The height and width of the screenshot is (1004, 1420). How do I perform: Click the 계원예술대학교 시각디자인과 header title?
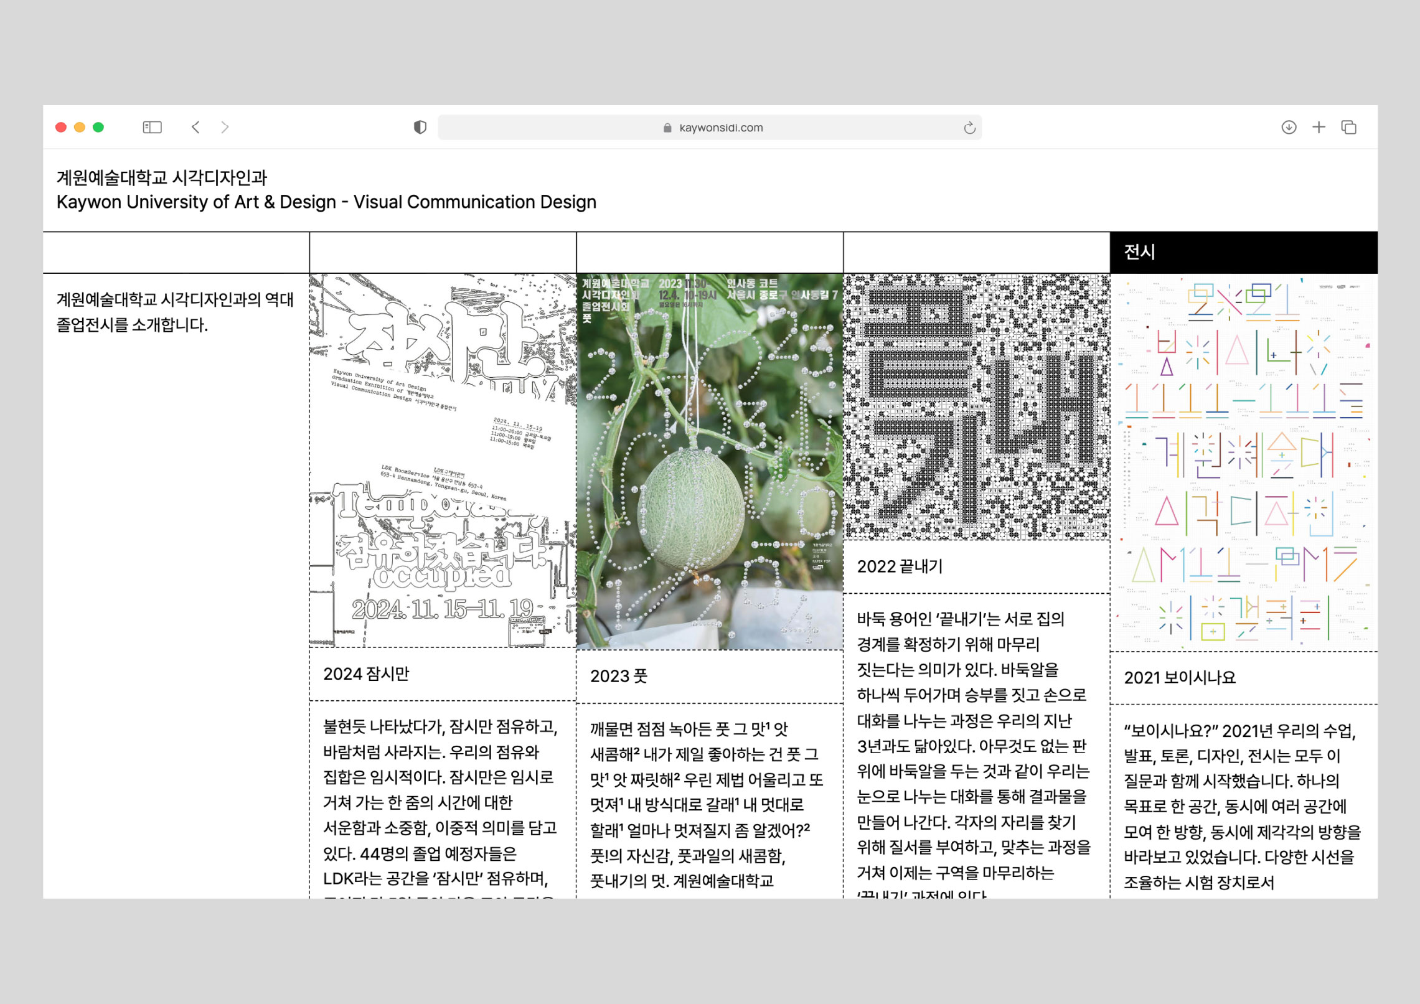[162, 178]
